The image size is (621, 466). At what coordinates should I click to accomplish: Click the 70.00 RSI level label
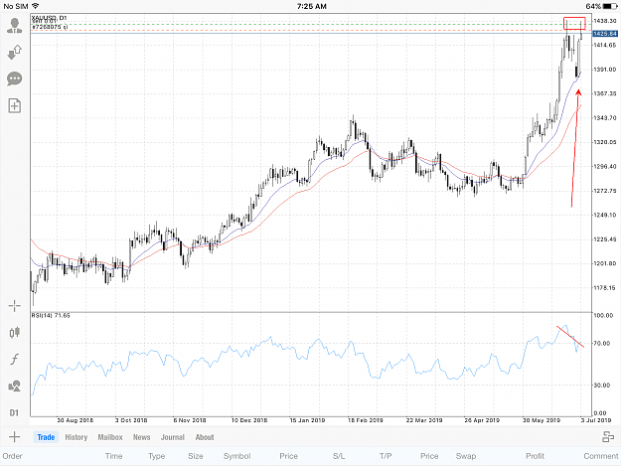point(601,343)
